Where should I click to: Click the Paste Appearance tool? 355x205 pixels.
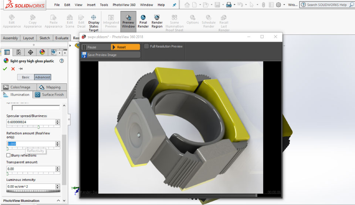click(x=53, y=21)
